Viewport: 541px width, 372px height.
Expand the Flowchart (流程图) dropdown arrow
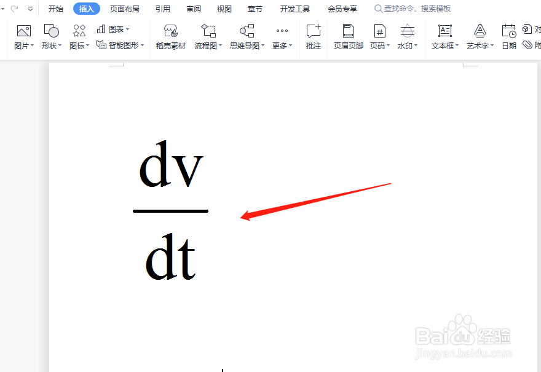(221, 46)
